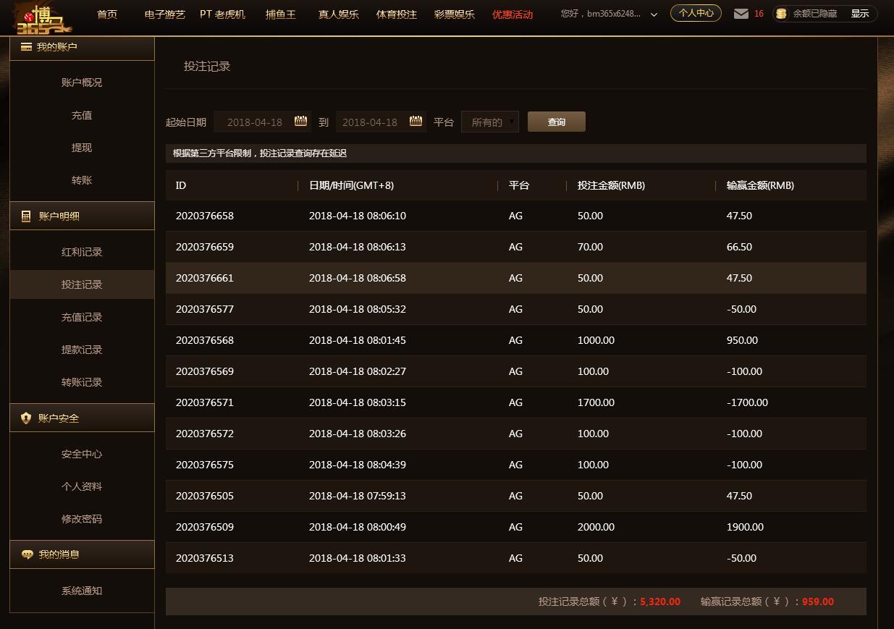Open 电子游艺 in the navigation

165,14
